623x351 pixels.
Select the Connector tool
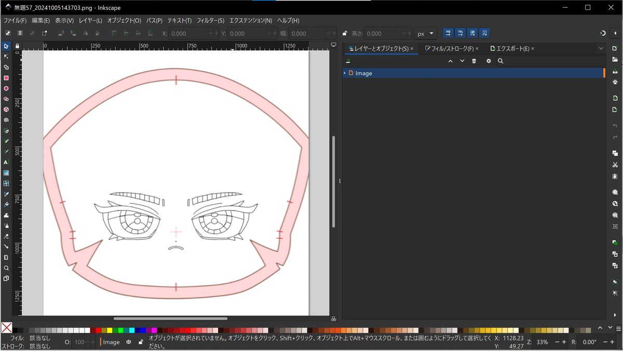(x=6, y=247)
